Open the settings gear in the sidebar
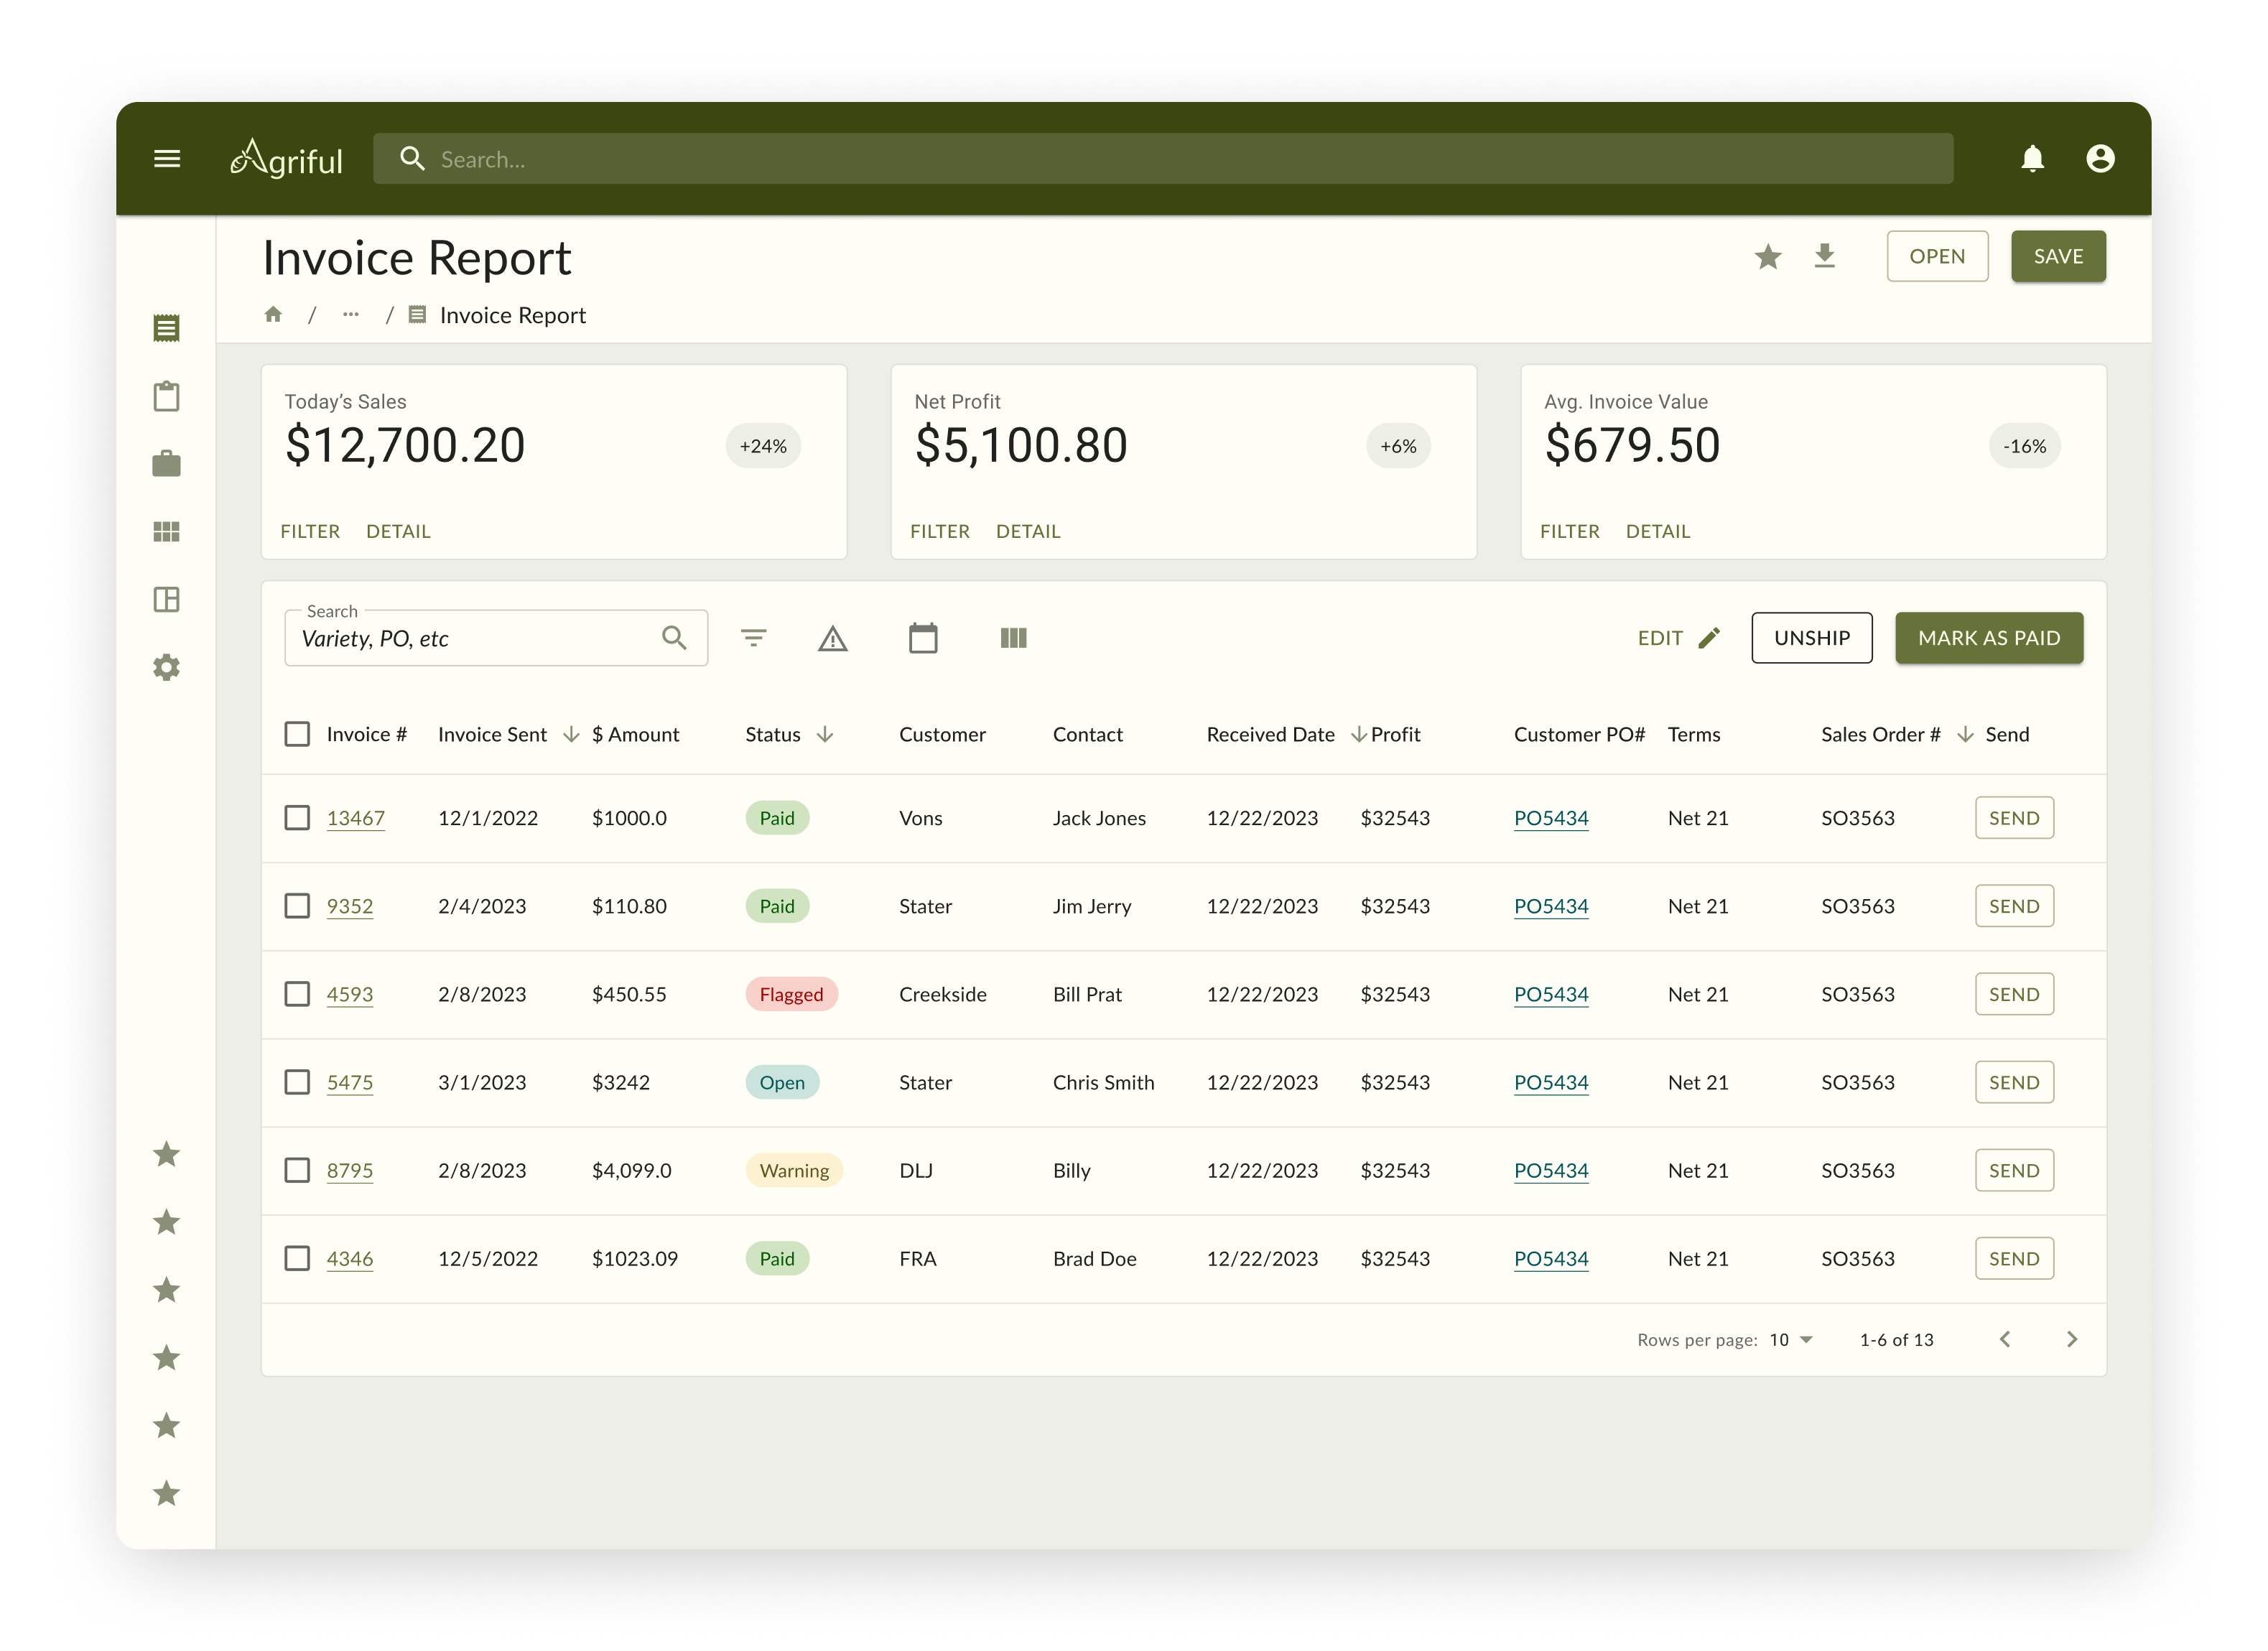This screenshot has height=1651, width=2268. coord(166,667)
